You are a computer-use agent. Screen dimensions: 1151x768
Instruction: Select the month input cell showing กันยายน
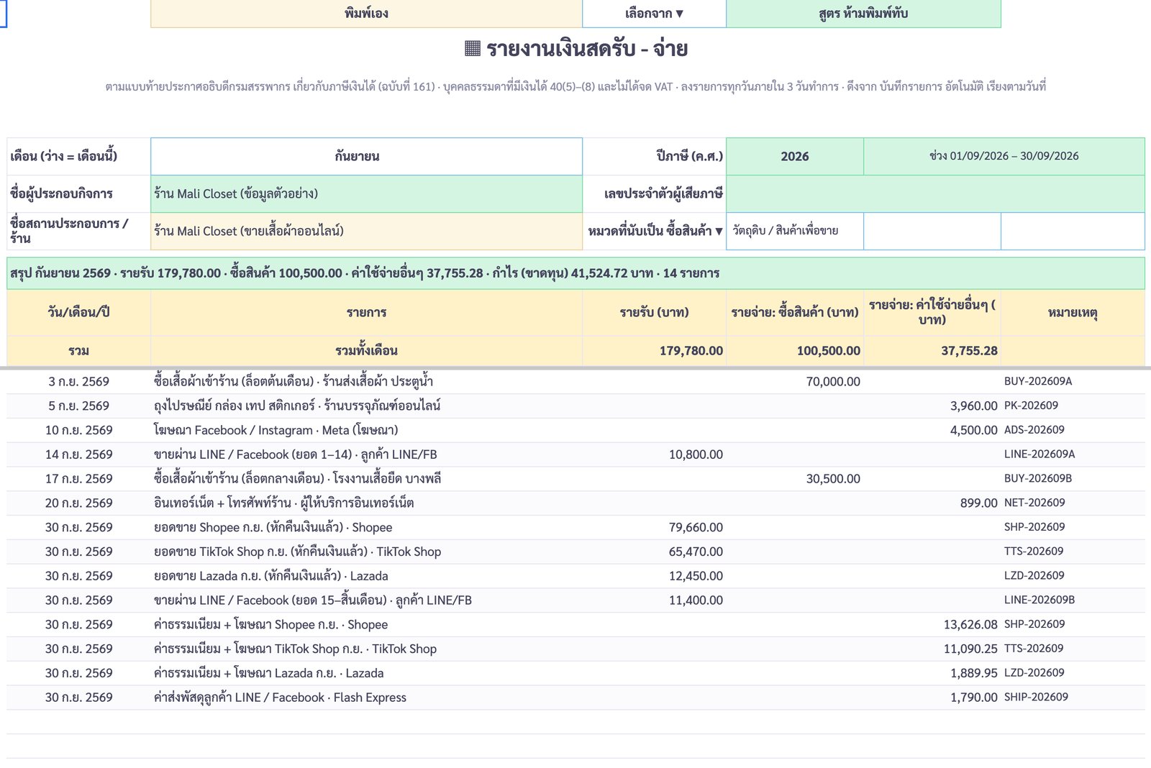click(366, 156)
